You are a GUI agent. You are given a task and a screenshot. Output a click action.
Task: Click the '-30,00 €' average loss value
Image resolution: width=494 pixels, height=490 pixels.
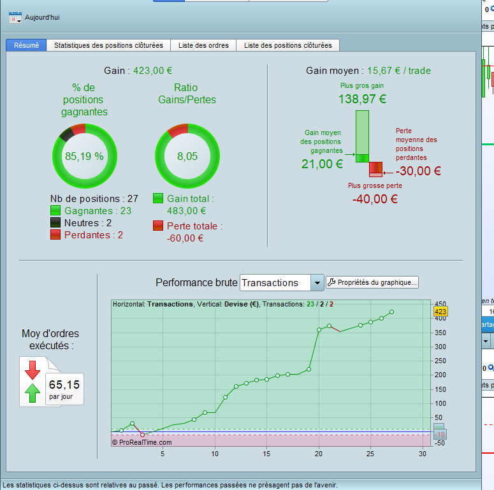pos(418,171)
